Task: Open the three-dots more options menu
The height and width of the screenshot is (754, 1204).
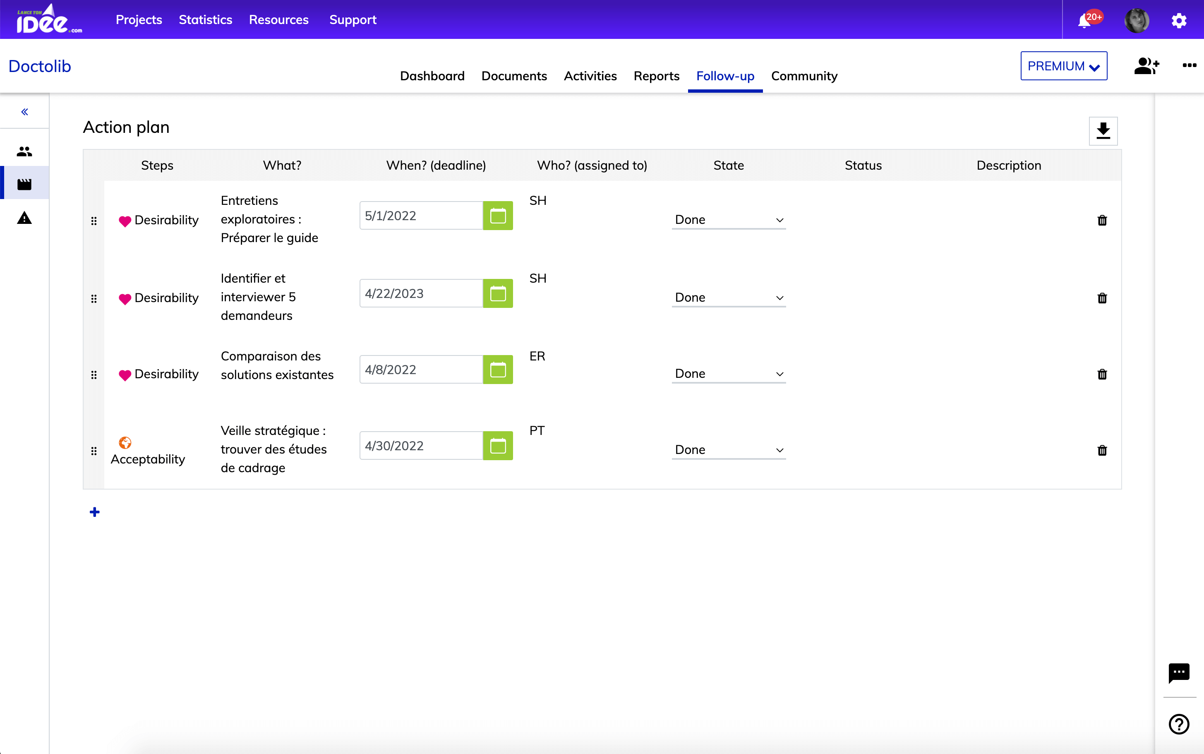Action: pos(1190,65)
